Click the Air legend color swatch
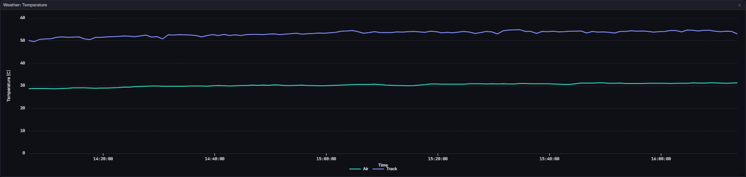746x177 pixels. (x=355, y=169)
